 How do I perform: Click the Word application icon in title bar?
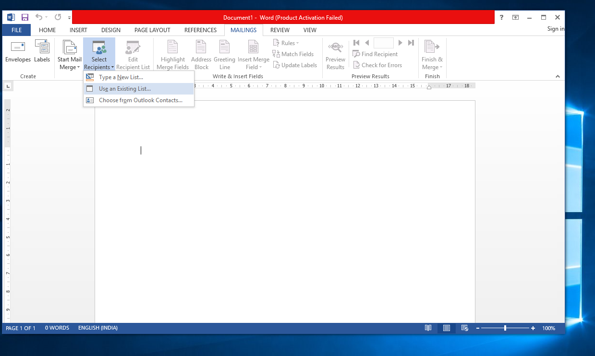point(11,17)
